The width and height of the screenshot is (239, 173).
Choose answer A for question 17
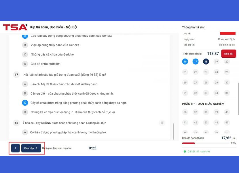(x=25, y=84)
